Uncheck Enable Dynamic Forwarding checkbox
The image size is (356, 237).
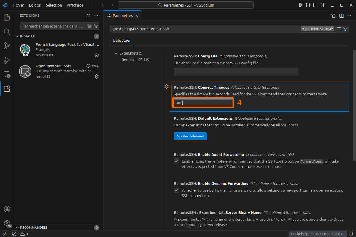(177, 190)
